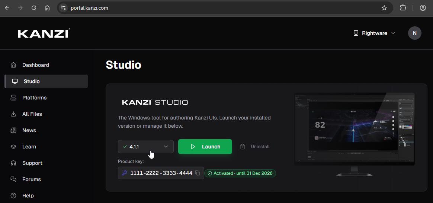Click the Dashboard home icon
This screenshot has width=433, height=203.
click(x=13, y=65)
